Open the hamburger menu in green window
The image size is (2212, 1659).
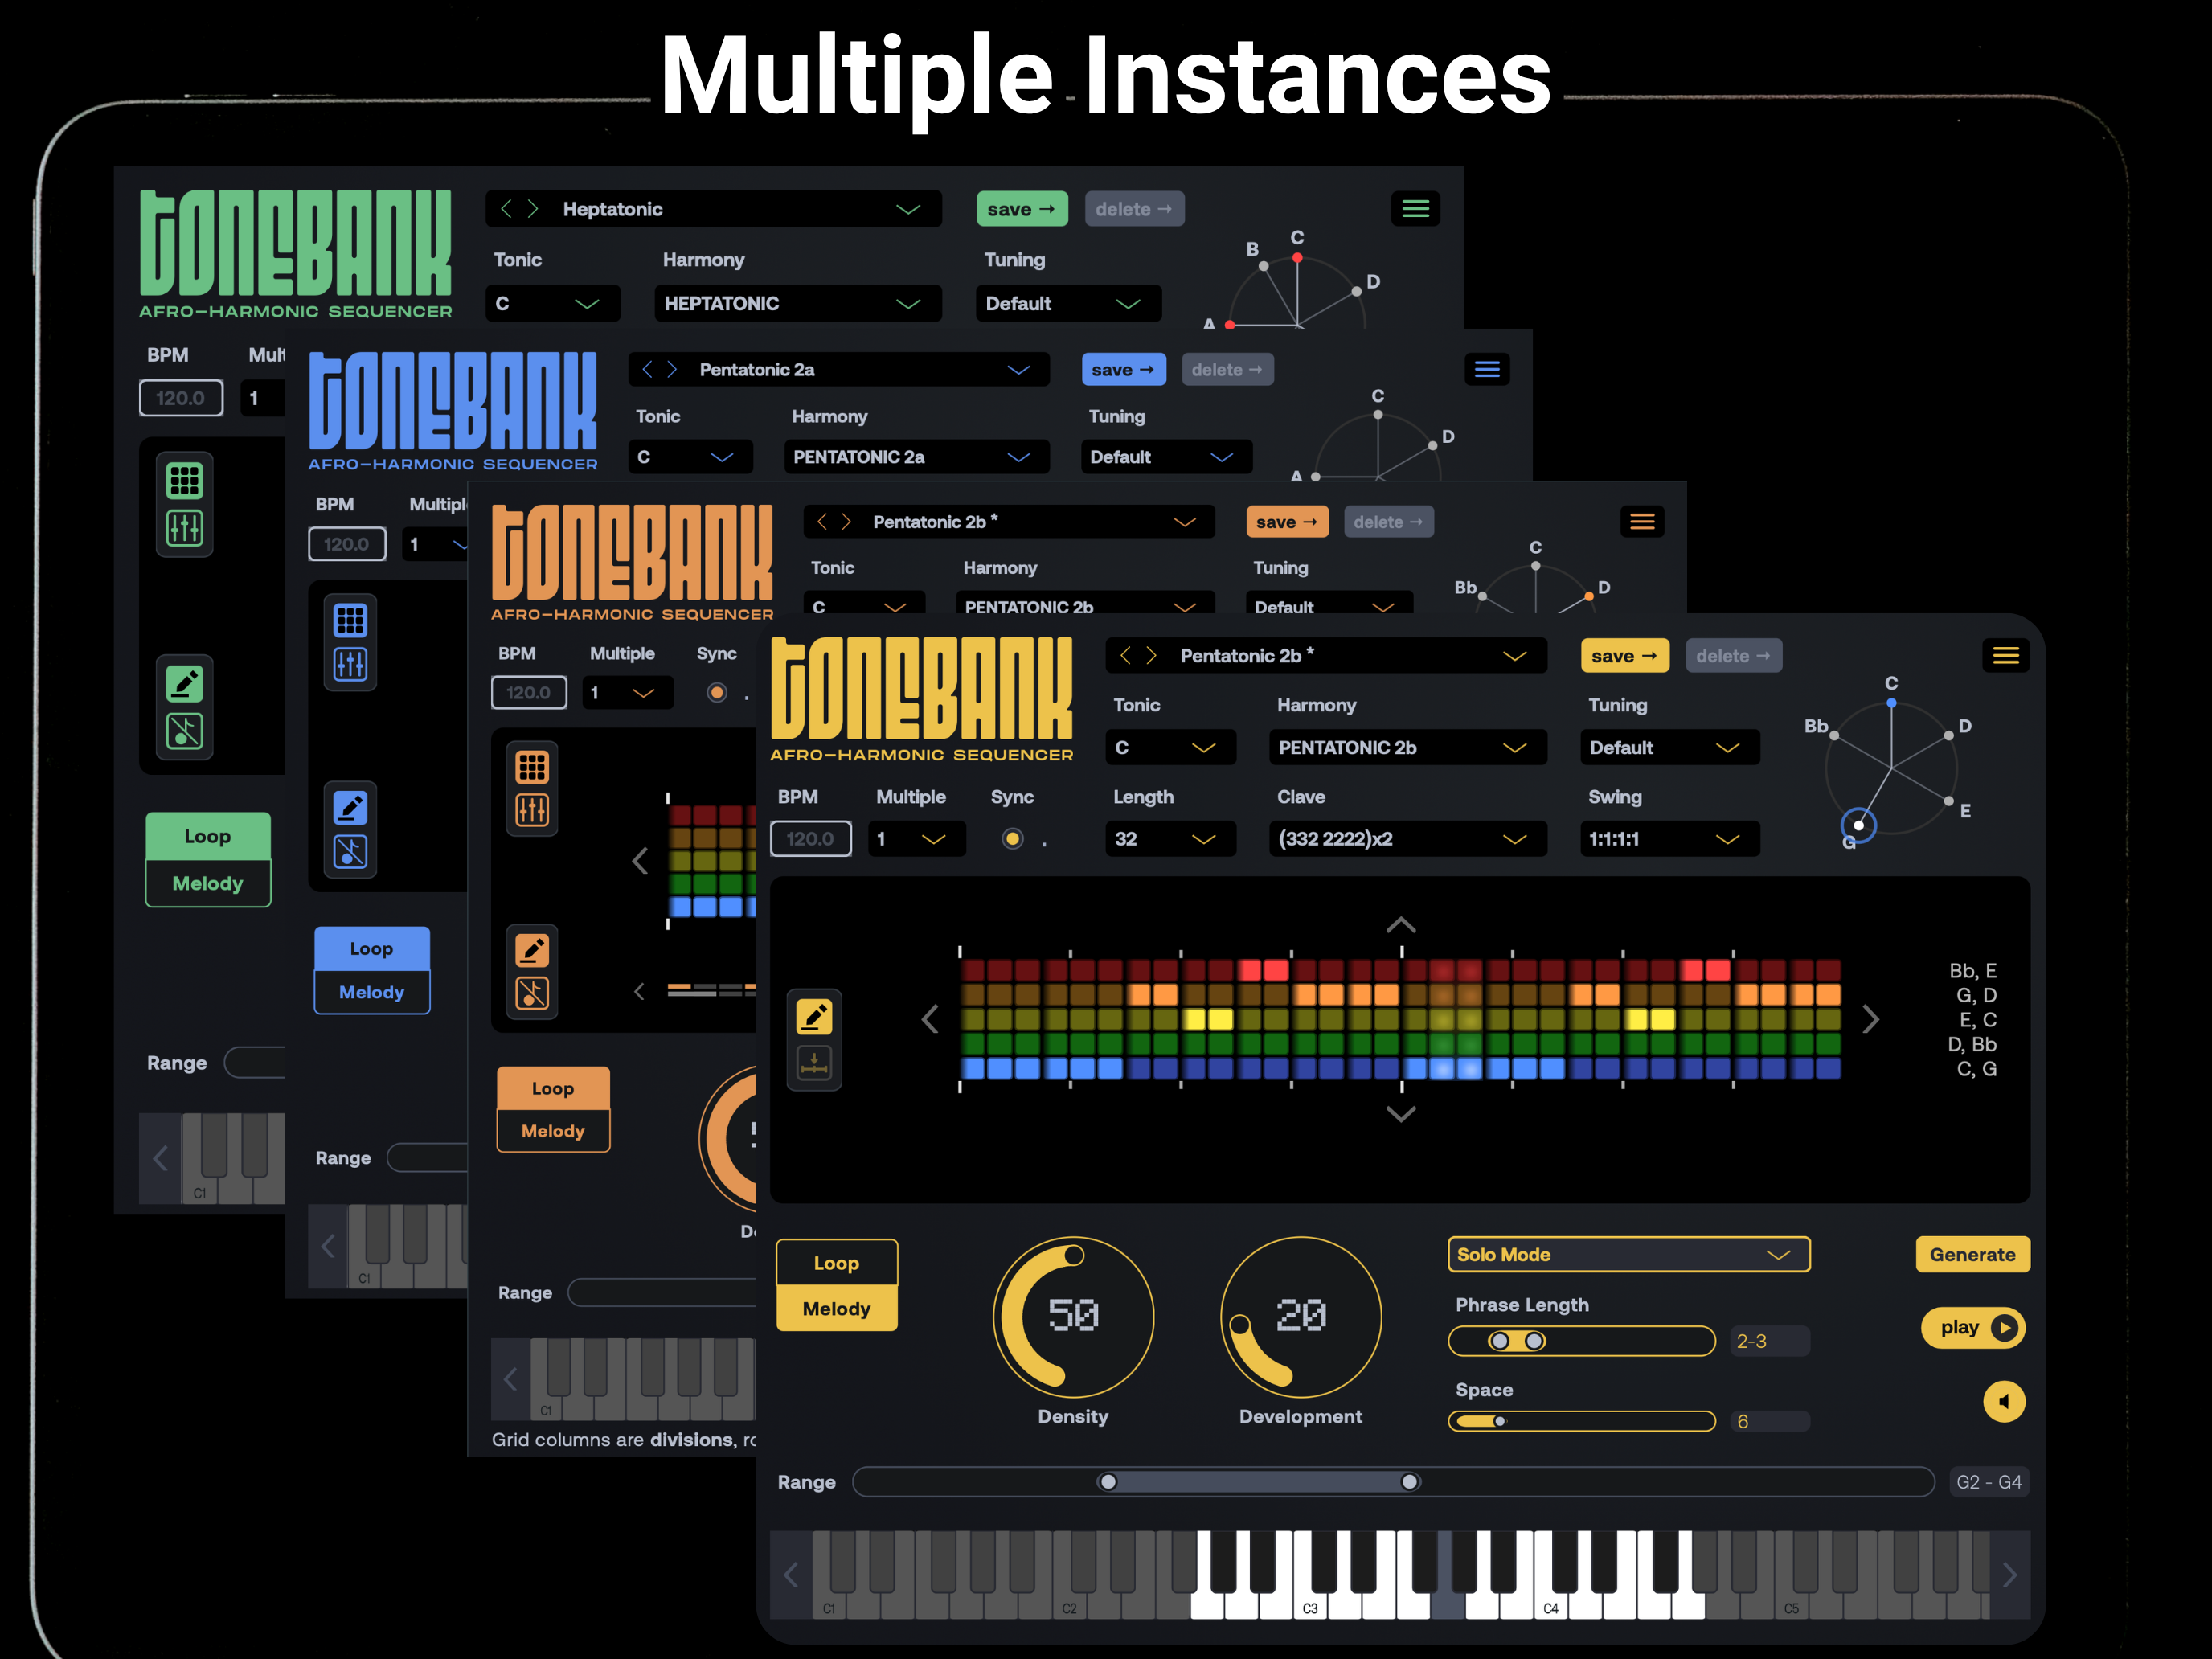click(x=1415, y=209)
